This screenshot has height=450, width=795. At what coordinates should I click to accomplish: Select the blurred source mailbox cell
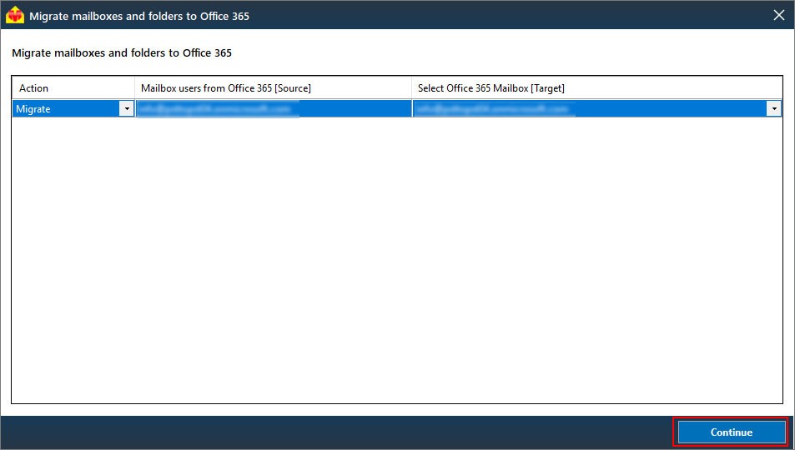coord(274,108)
